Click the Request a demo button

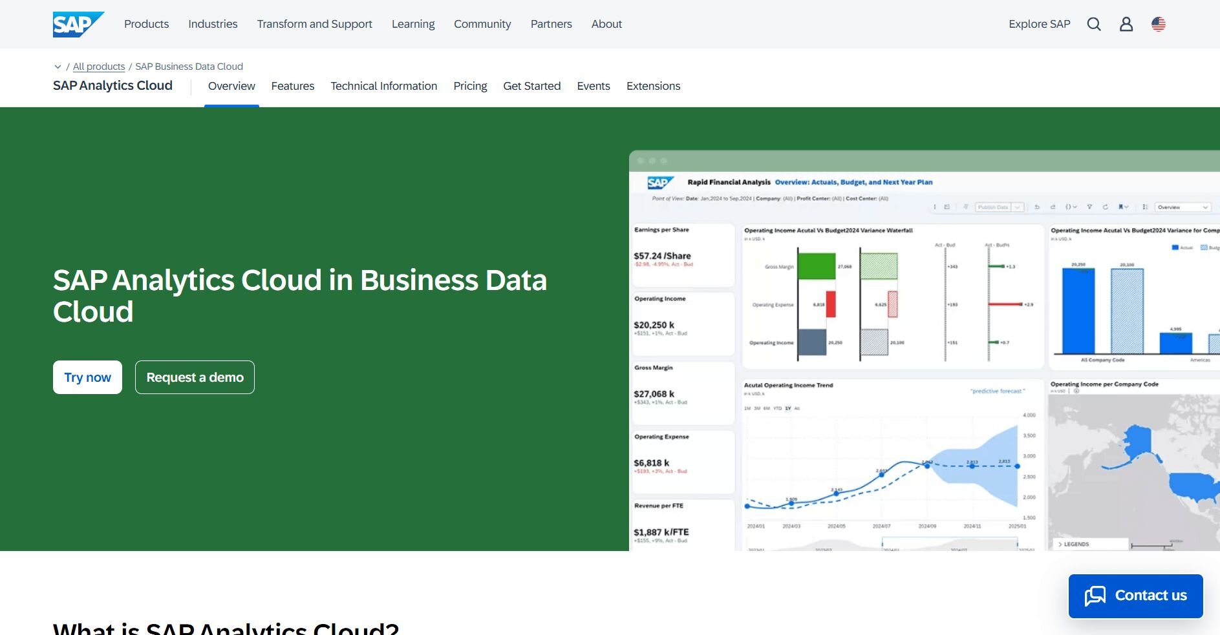pos(195,377)
